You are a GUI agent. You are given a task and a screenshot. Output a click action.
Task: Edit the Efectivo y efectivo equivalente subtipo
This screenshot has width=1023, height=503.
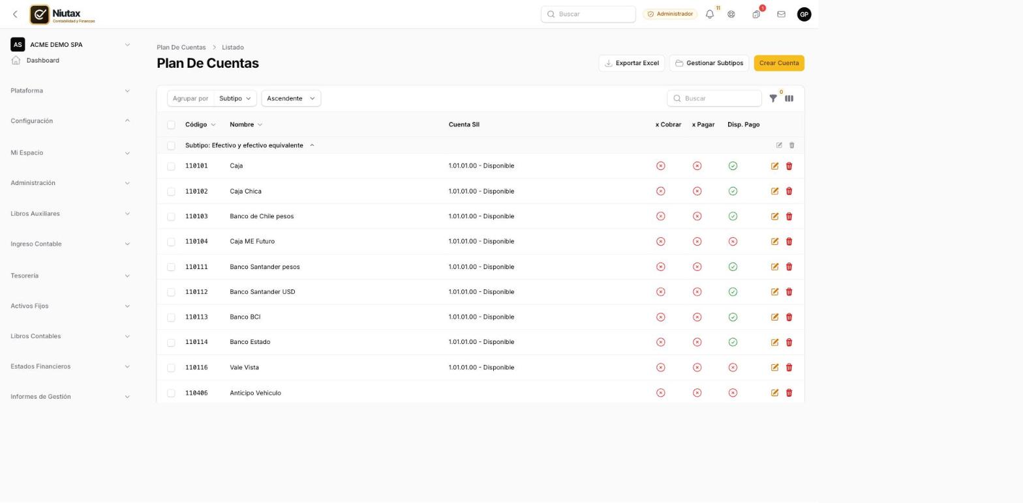click(779, 145)
